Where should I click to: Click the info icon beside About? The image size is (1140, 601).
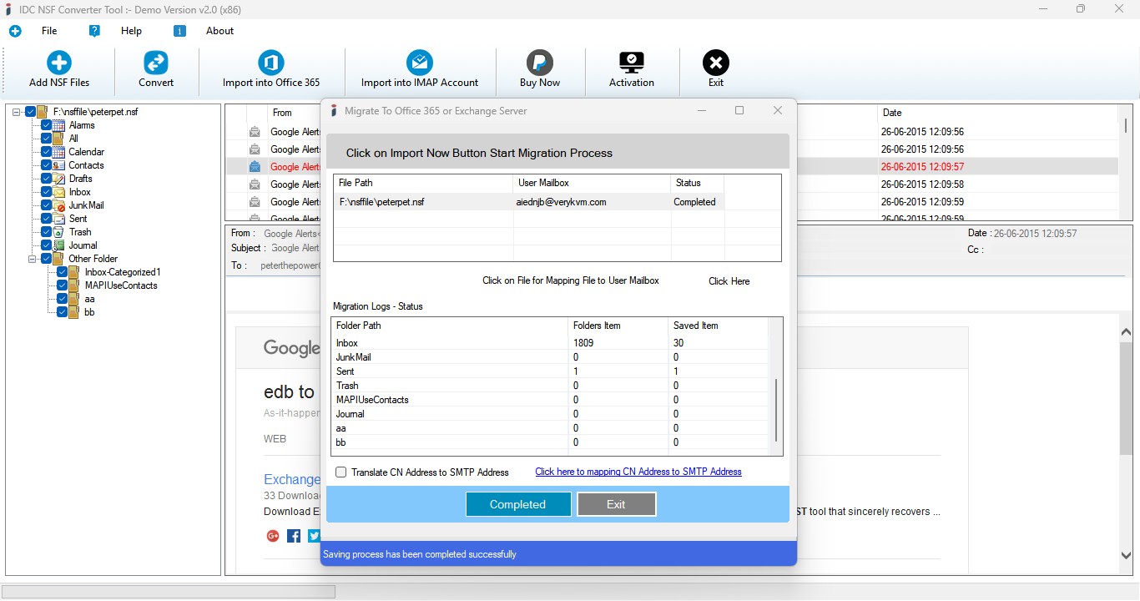[179, 31]
